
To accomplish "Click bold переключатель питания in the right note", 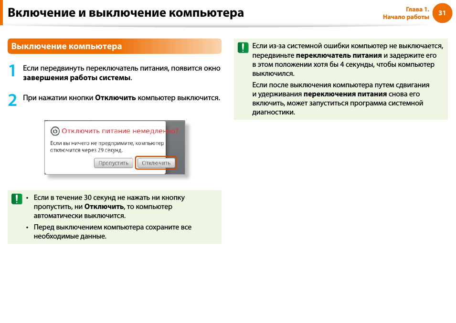I will (x=339, y=55).
